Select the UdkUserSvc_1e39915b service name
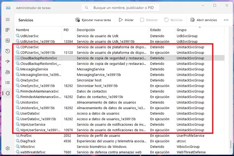Viewport: 234px width, 156px height. tap(38, 41)
